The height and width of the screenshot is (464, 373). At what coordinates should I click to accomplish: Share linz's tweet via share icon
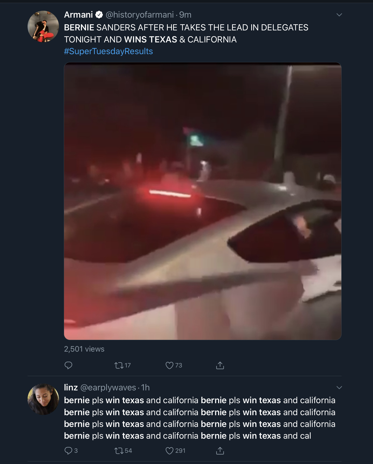220,451
